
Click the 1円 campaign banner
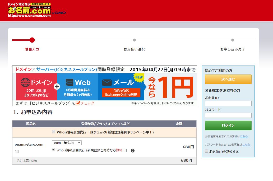(105, 86)
